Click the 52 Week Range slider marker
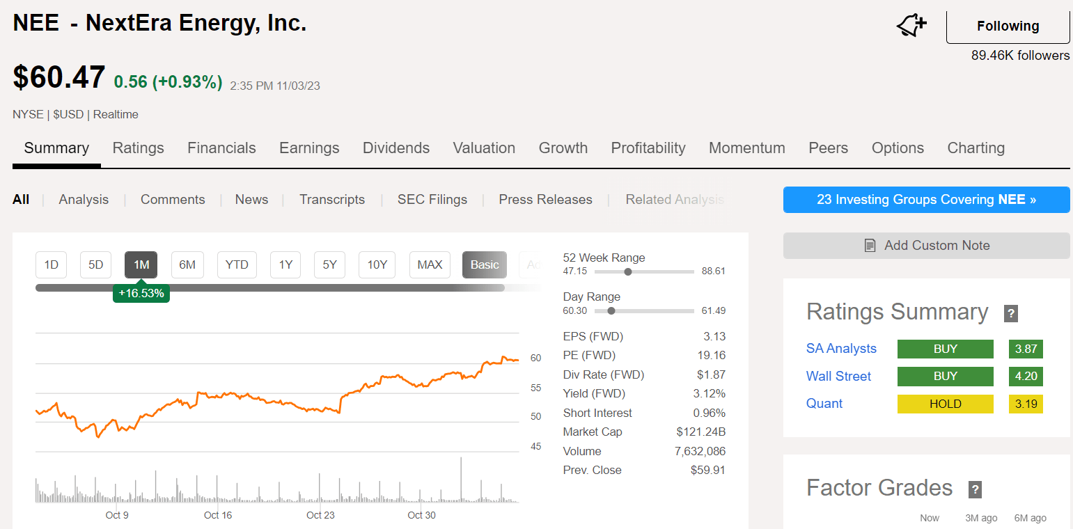The image size is (1073, 529). (628, 271)
